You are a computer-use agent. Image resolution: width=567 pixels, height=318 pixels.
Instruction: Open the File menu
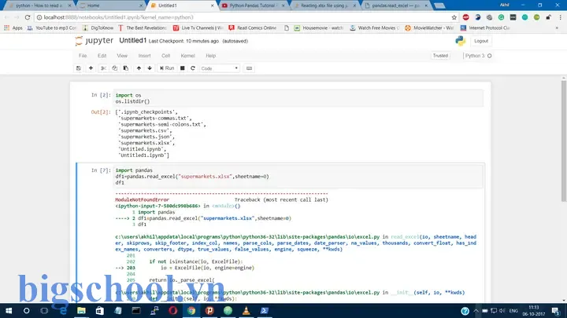pos(83,56)
